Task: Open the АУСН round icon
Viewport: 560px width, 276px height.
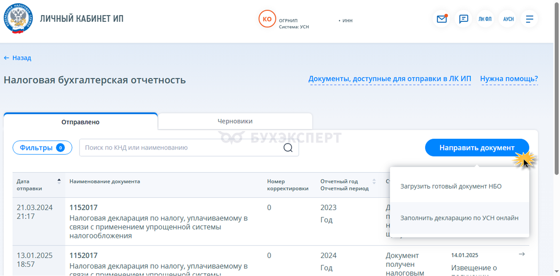Action: tap(508, 19)
